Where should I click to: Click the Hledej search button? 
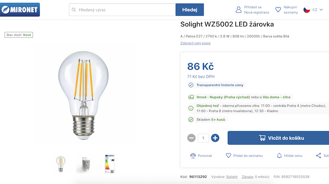[x=190, y=10]
